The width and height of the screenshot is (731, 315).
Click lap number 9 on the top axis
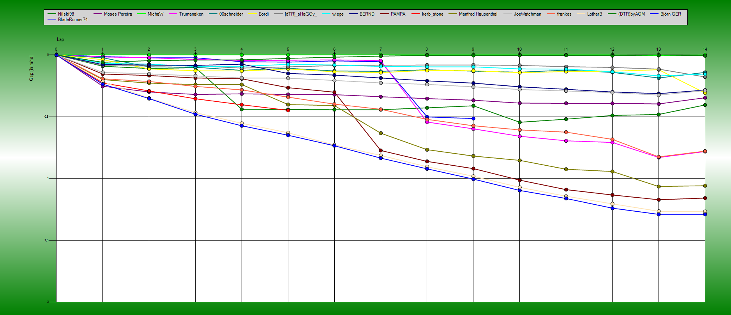pyautogui.click(x=473, y=50)
